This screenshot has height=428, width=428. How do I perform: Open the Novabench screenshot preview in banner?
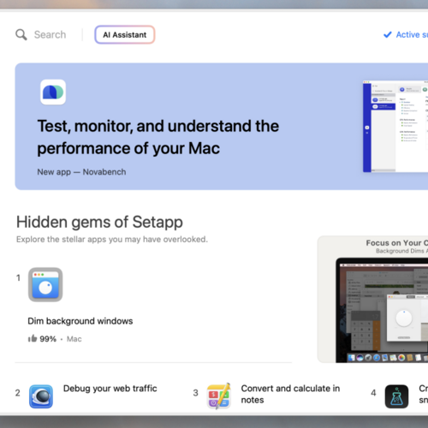tap(395, 127)
